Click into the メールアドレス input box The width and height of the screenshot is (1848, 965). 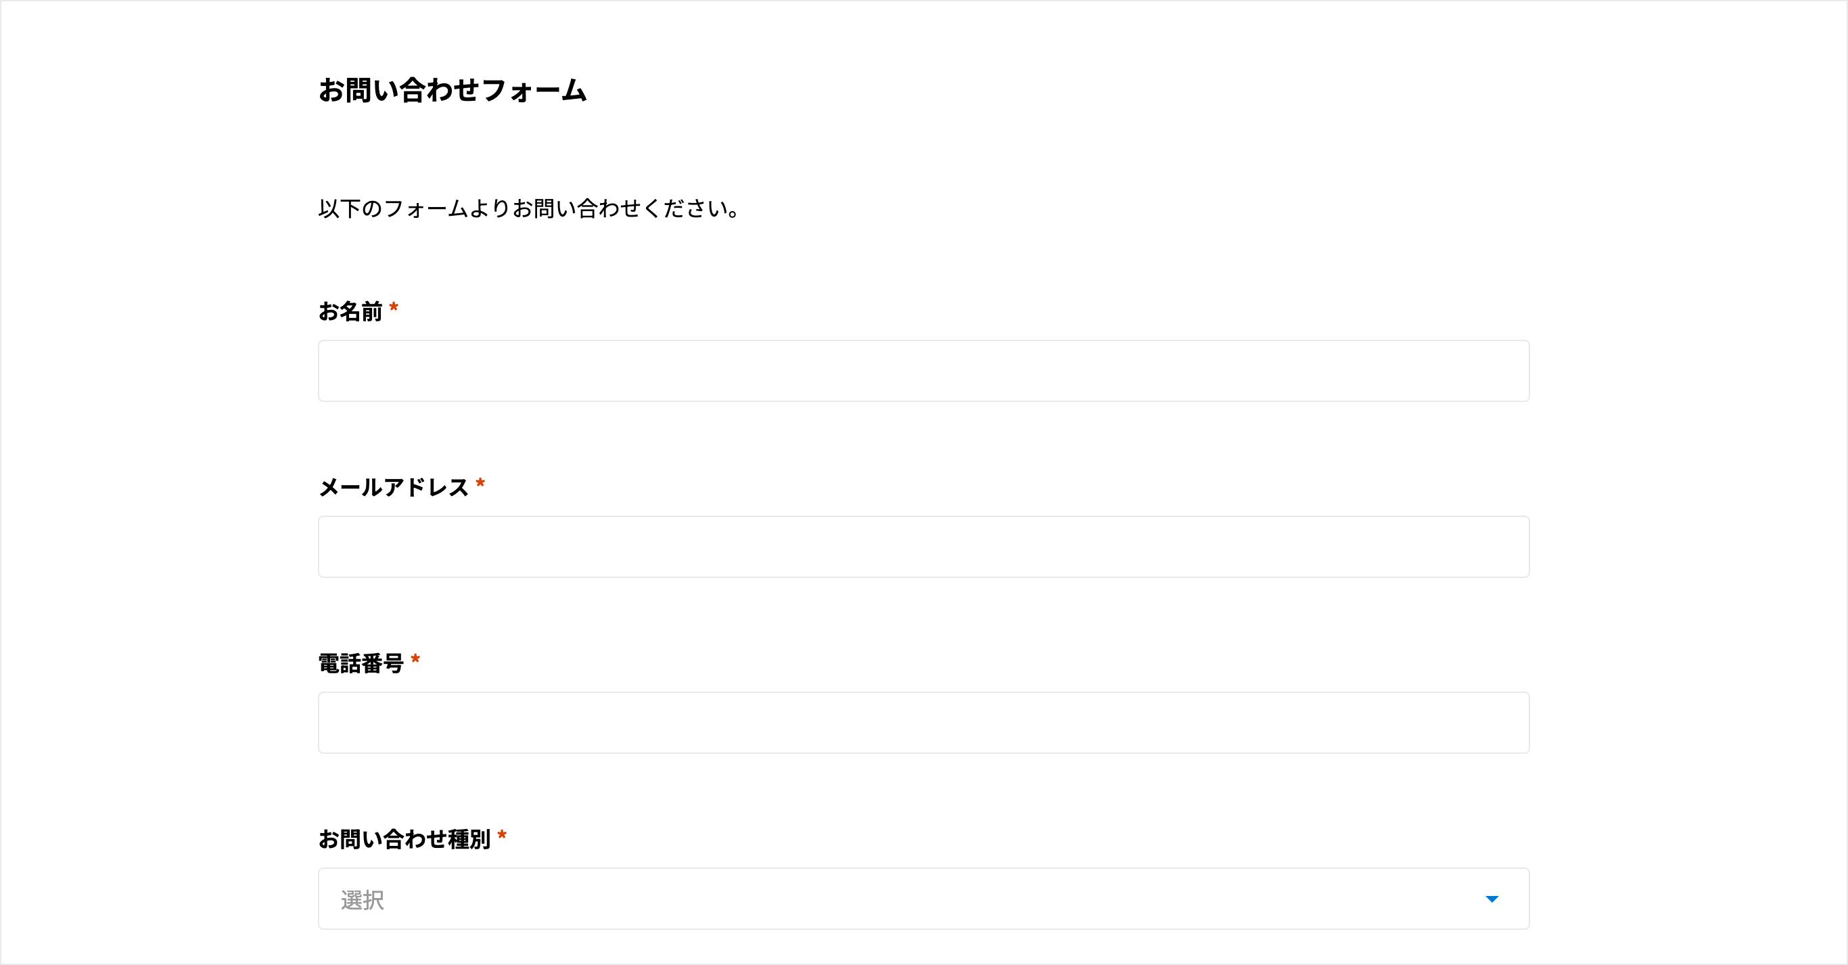pyautogui.click(x=924, y=547)
